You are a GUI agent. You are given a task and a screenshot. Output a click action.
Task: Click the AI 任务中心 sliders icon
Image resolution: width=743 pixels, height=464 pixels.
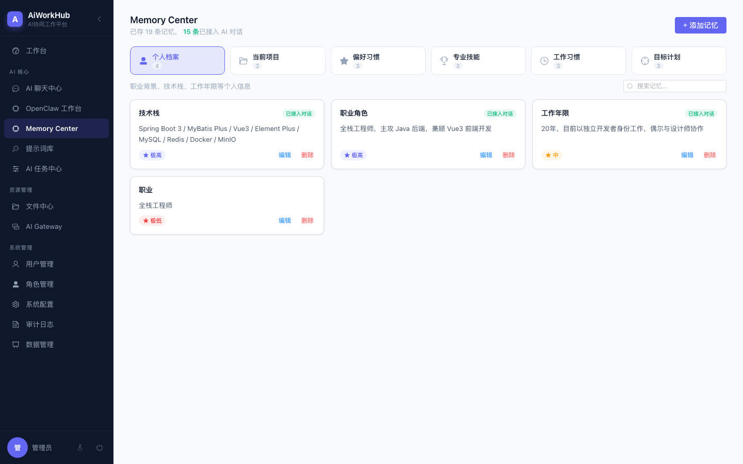(15, 169)
